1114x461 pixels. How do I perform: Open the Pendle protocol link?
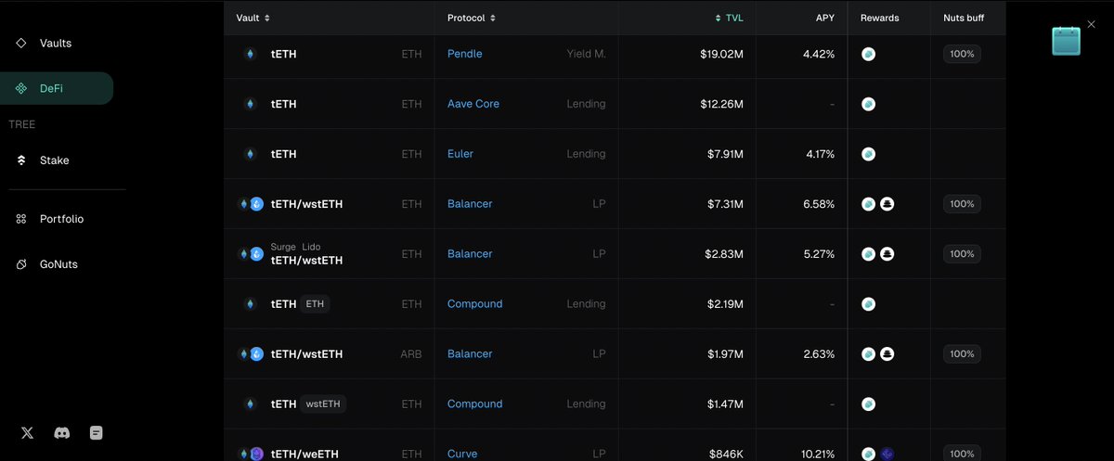pyautogui.click(x=464, y=54)
